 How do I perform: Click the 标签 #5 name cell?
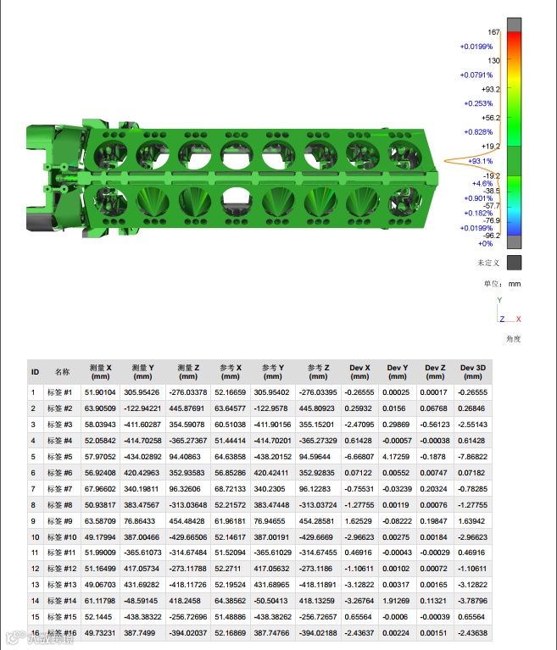(x=62, y=457)
